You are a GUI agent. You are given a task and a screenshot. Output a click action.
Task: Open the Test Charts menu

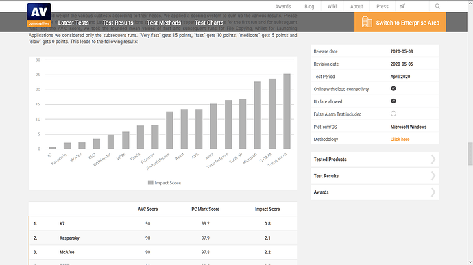(x=209, y=23)
